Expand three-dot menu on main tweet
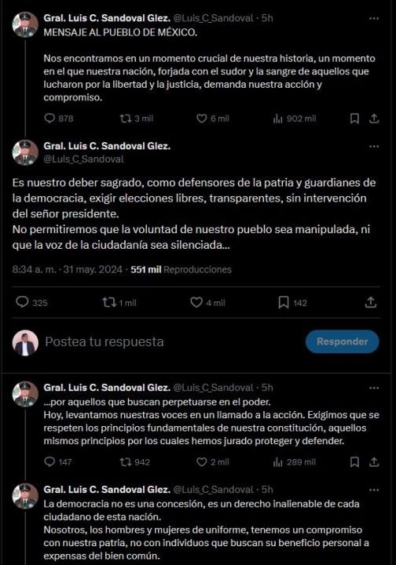This screenshot has height=565, width=396. click(374, 146)
